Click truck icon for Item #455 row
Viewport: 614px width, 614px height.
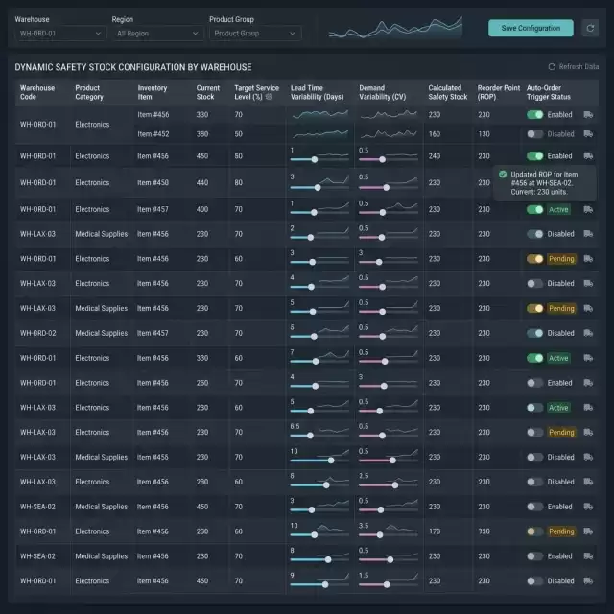coord(588,457)
